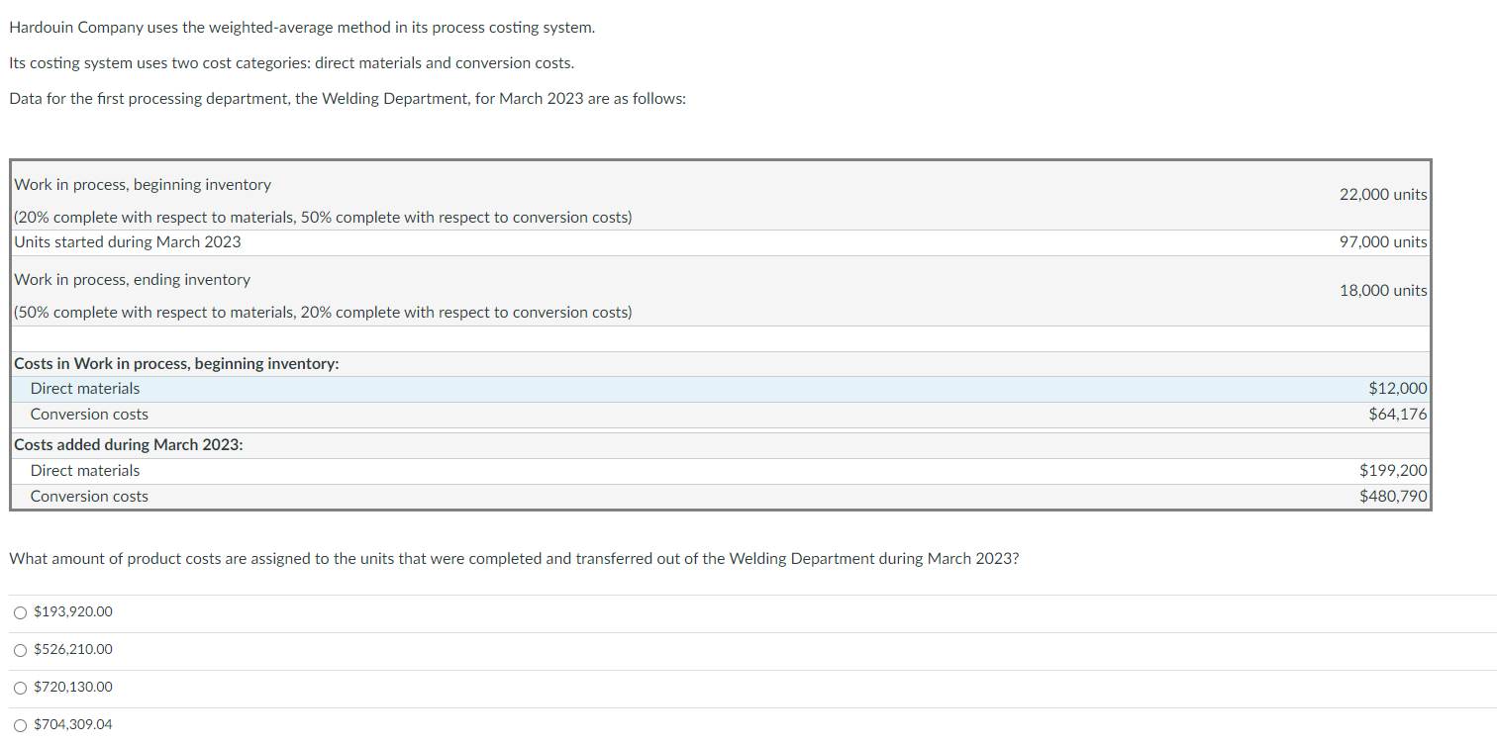
Task: Click the Hardouin Company introduction sentence
Action: point(301,27)
